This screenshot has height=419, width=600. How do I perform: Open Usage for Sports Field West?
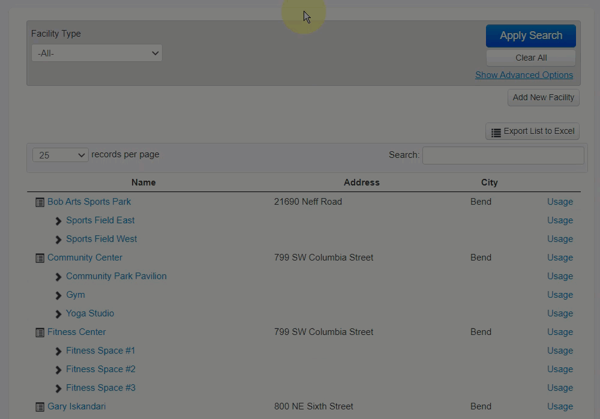click(560, 239)
